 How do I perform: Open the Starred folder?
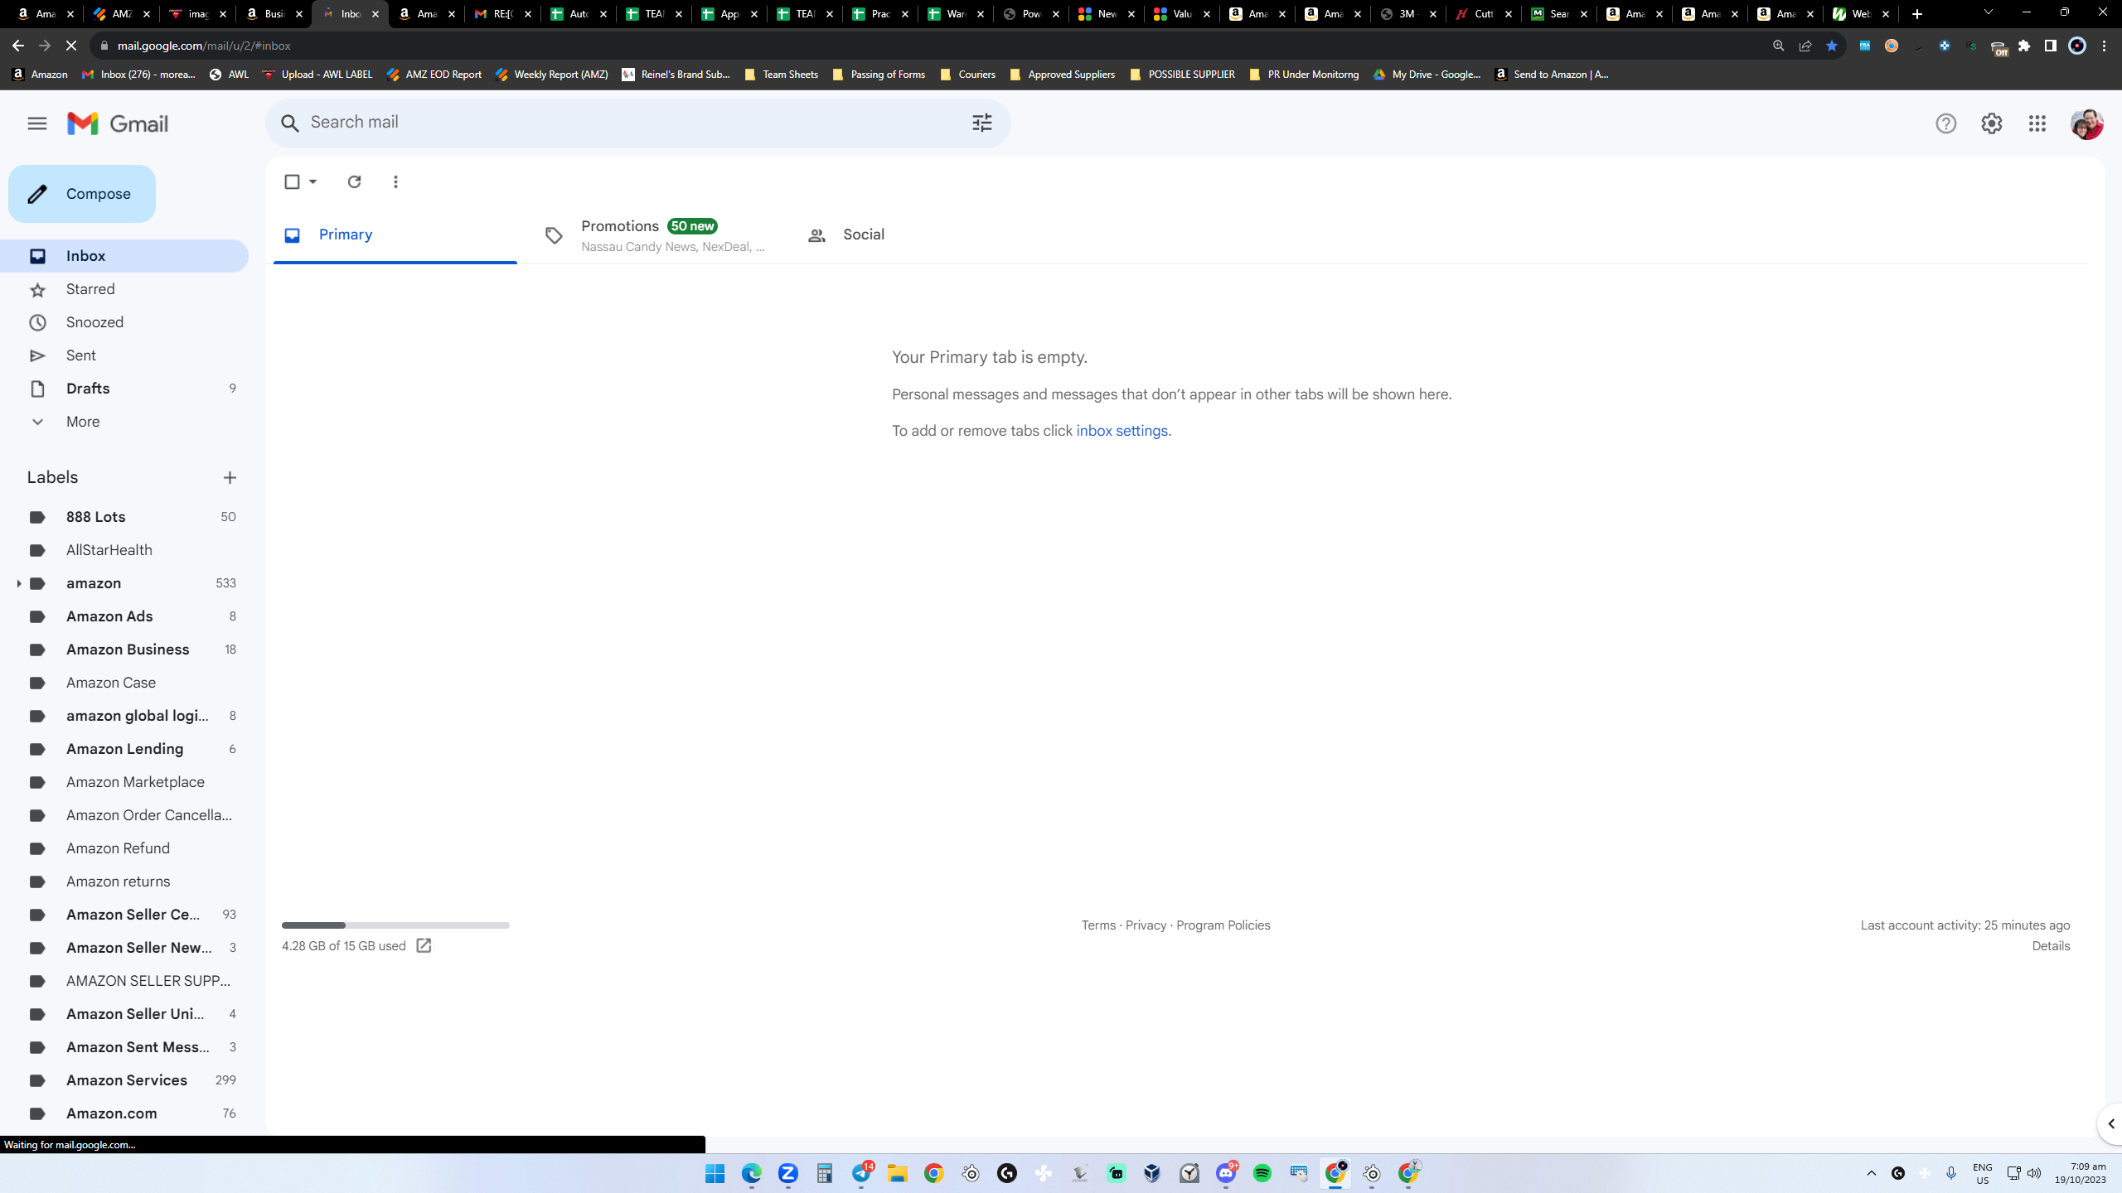point(124,289)
